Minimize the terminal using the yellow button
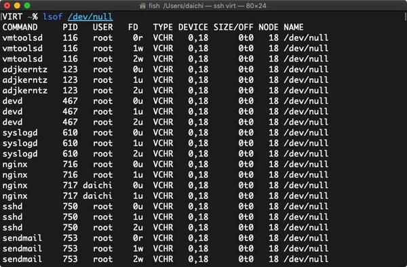This screenshot has height=267, width=407. (17, 5)
